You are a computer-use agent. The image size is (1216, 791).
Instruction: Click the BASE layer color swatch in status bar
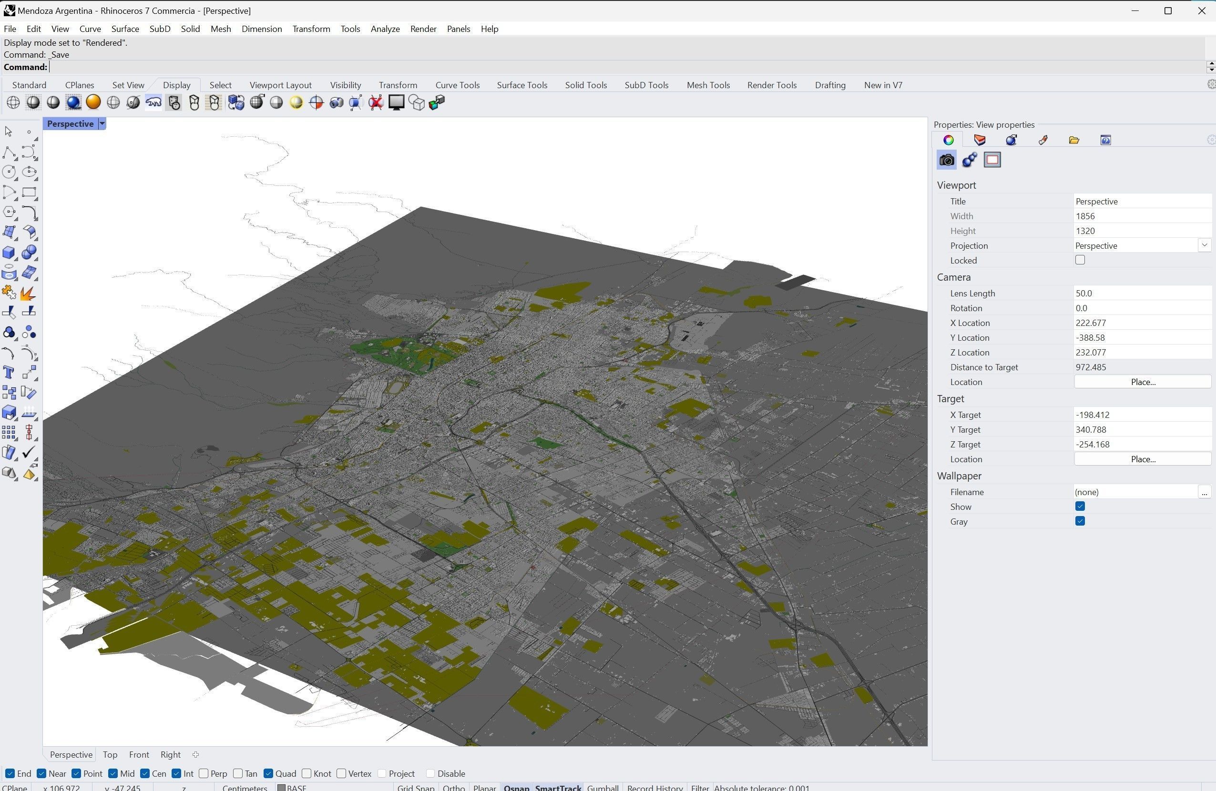pos(281,787)
